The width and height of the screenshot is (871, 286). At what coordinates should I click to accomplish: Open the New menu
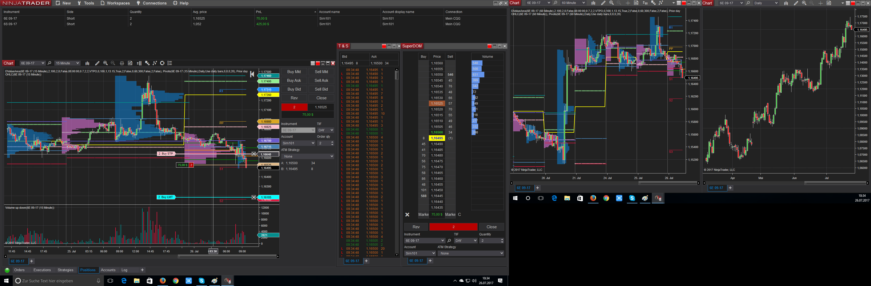pos(63,3)
